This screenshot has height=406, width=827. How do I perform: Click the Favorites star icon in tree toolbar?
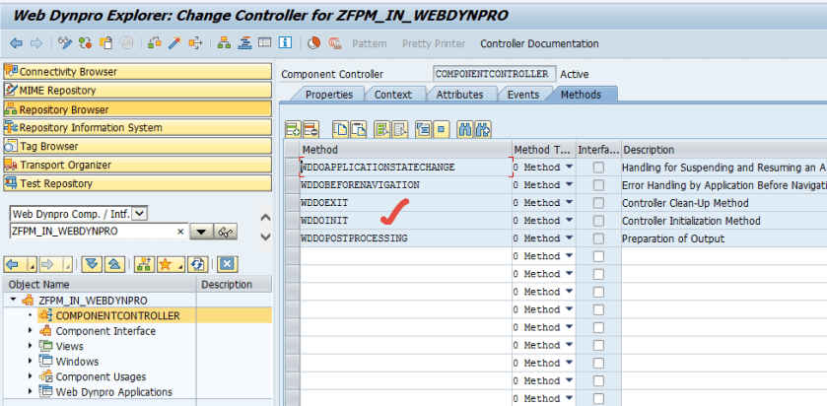(171, 264)
